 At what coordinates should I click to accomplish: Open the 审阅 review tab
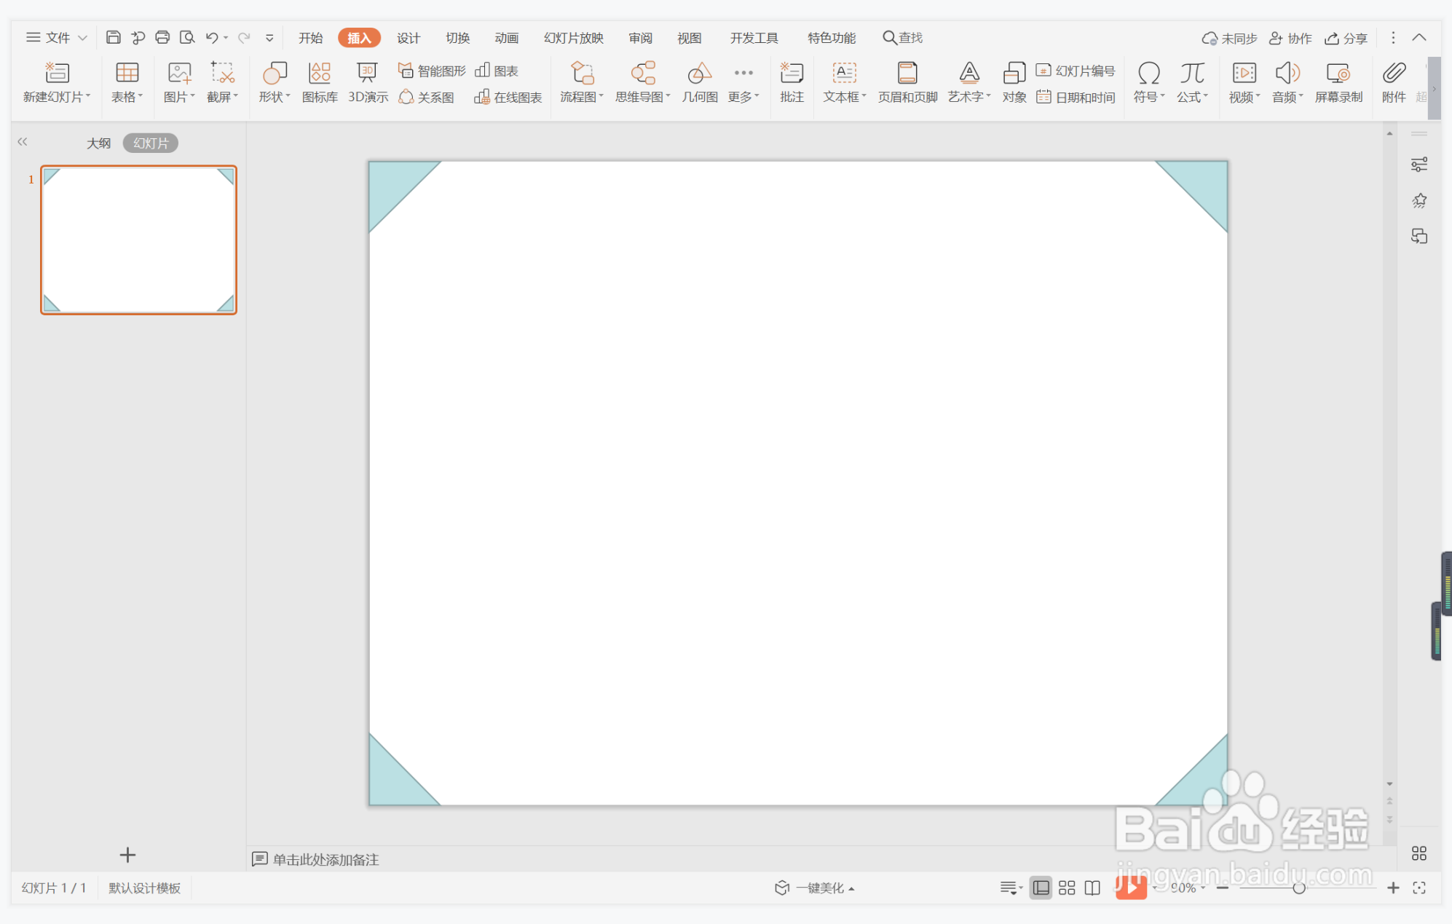pos(641,38)
